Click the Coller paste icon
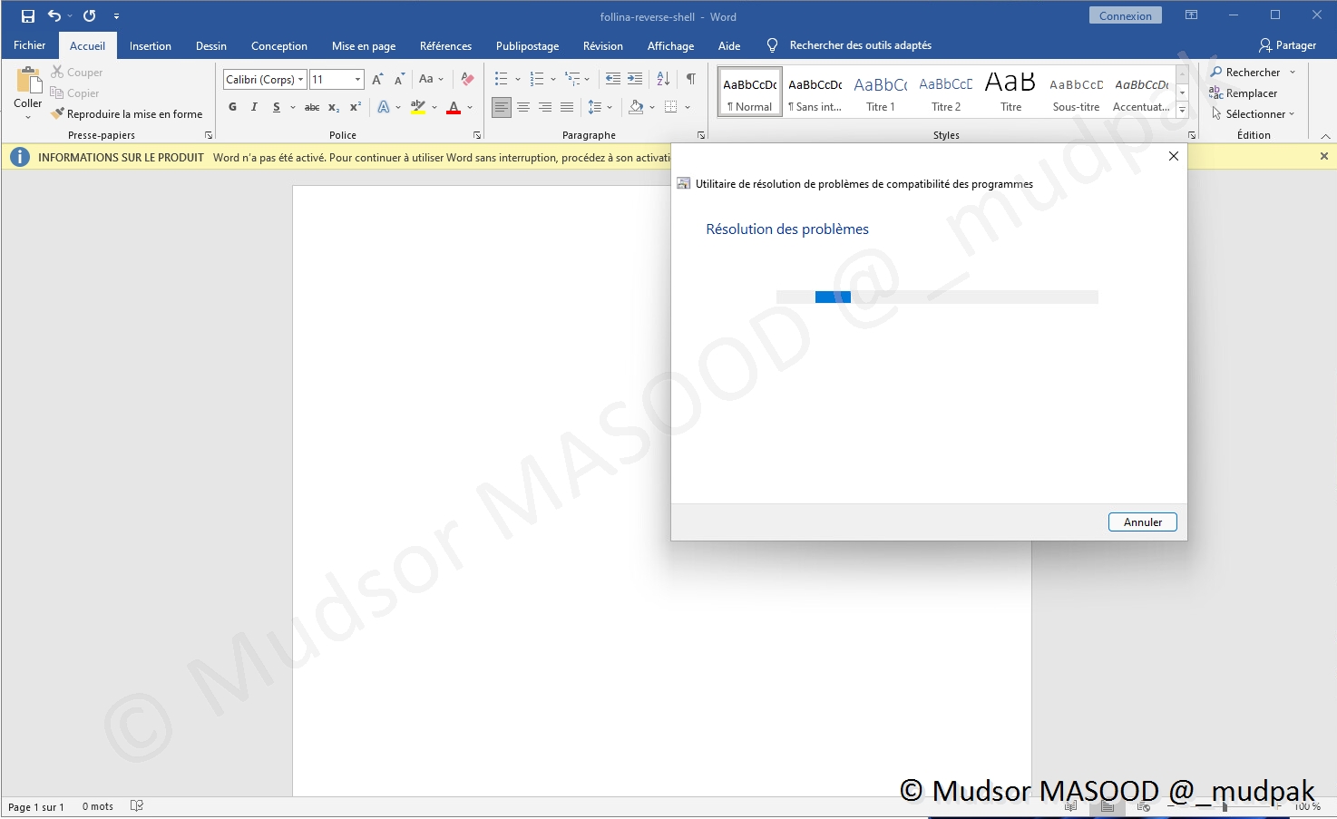 [28, 82]
